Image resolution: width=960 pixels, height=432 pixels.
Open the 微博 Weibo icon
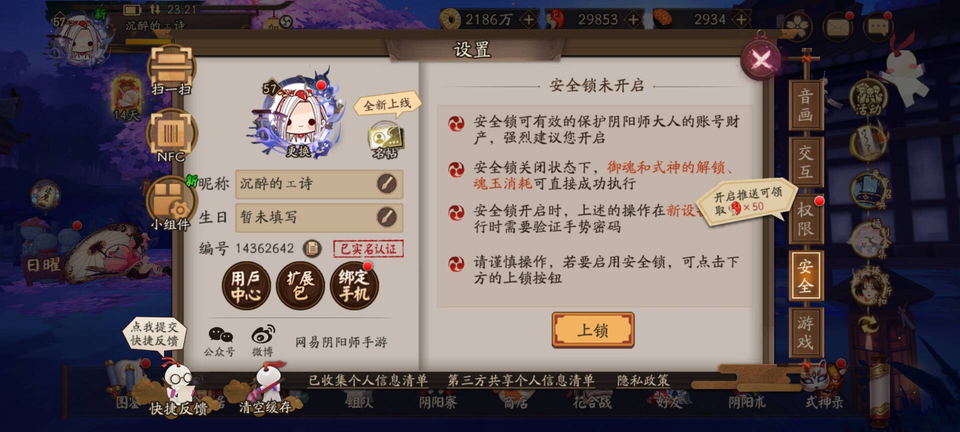click(x=262, y=341)
